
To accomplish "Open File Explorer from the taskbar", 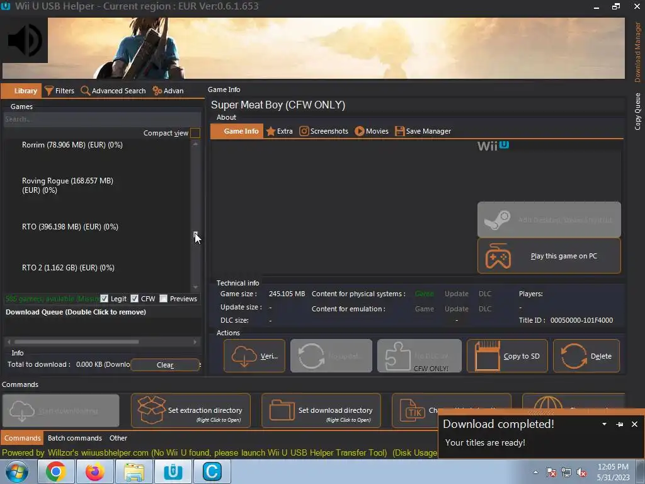I will pyautogui.click(x=134, y=471).
